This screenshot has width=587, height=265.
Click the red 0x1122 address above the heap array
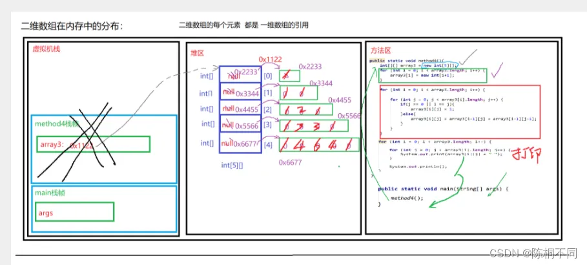coord(271,59)
